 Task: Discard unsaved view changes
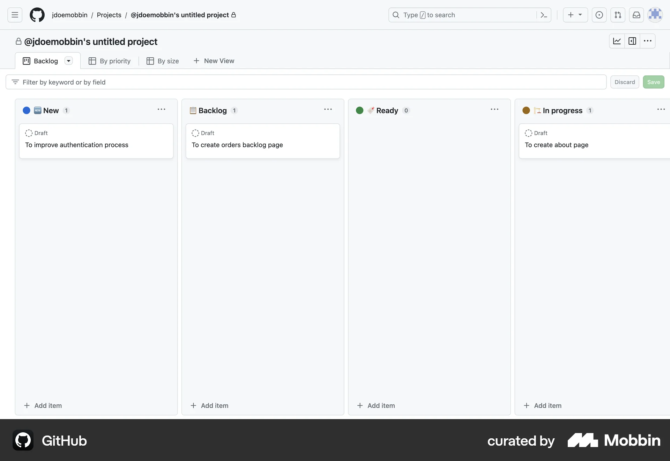tap(625, 82)
